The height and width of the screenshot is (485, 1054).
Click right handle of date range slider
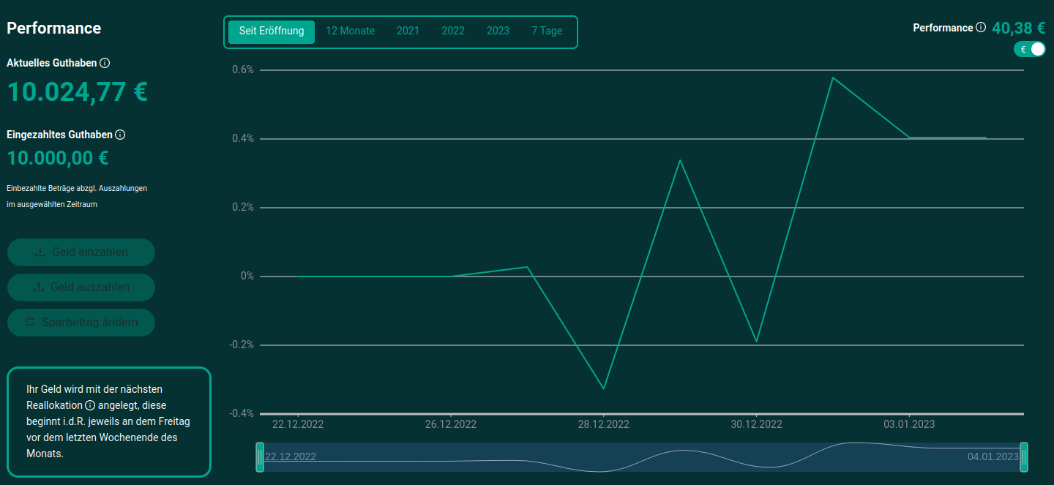1024,457
